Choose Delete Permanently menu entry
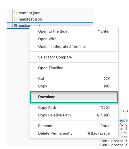129x149 pixels. [x=74, y=133]
